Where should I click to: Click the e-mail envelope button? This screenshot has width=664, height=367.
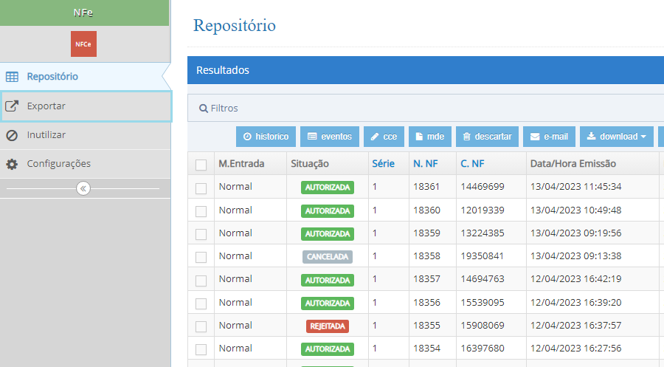tap(549, 137)
